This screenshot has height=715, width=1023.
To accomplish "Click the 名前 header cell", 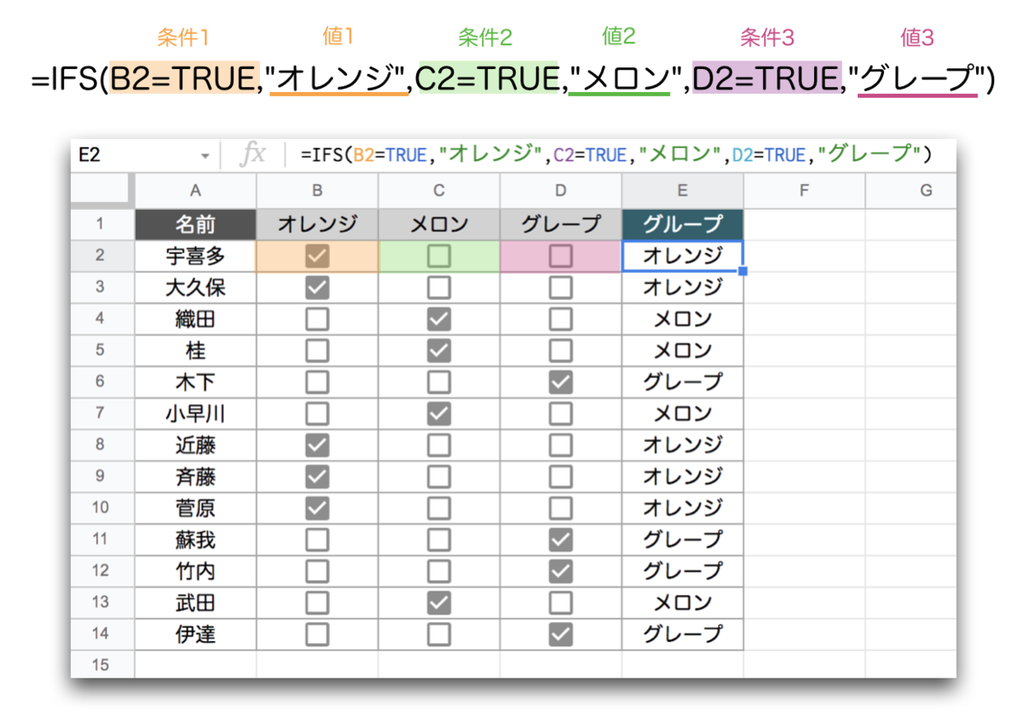I will 195,224.
